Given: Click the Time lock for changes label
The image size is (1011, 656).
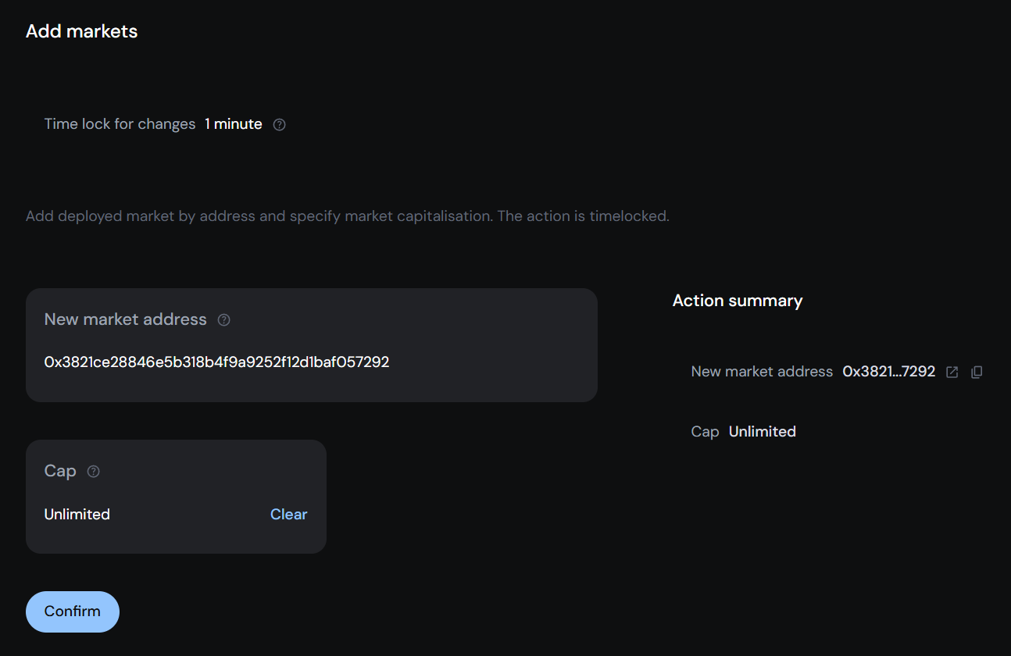Looking at the screenshot, I should (x=120, y=124).
